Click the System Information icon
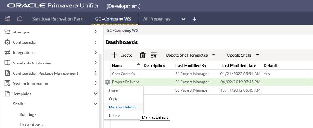The width and height of the screenshot is (313, 128). click(x=7, y=84)
